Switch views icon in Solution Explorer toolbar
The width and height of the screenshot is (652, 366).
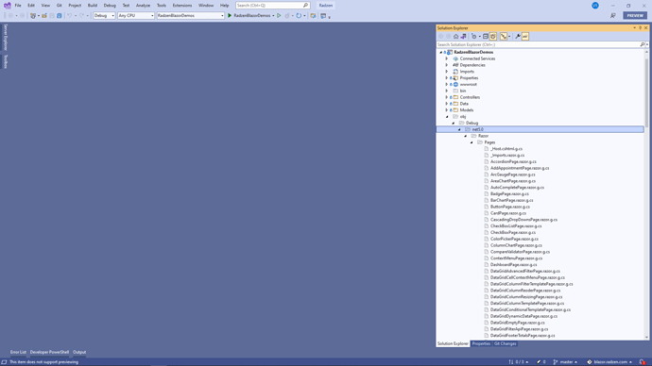pos(463,37)
